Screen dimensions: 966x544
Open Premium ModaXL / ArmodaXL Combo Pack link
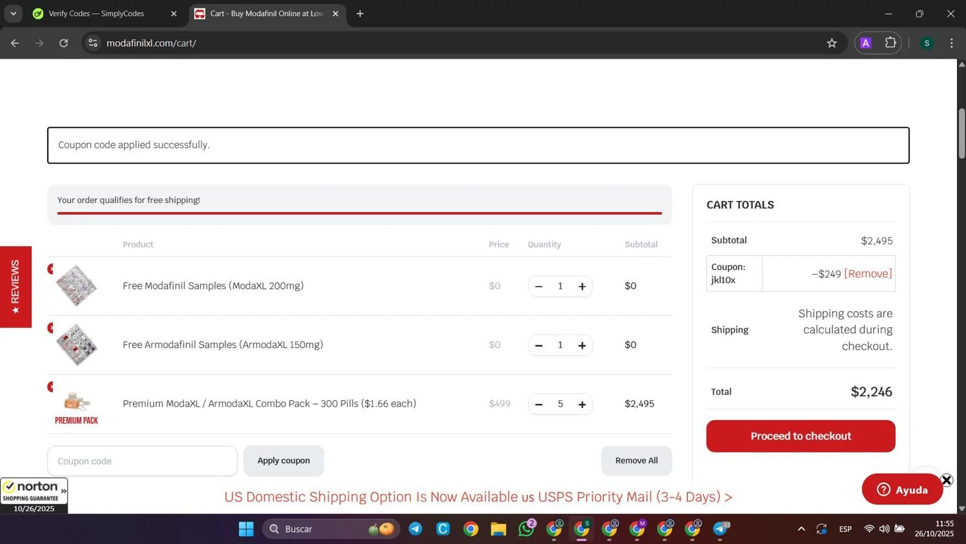[269, 403]
